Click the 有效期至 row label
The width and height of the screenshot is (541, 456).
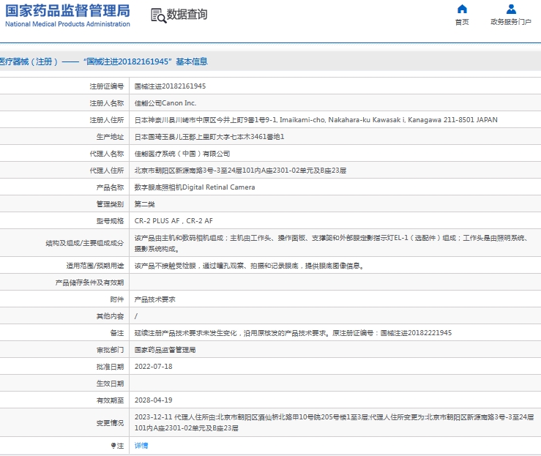tap(110, 400)
